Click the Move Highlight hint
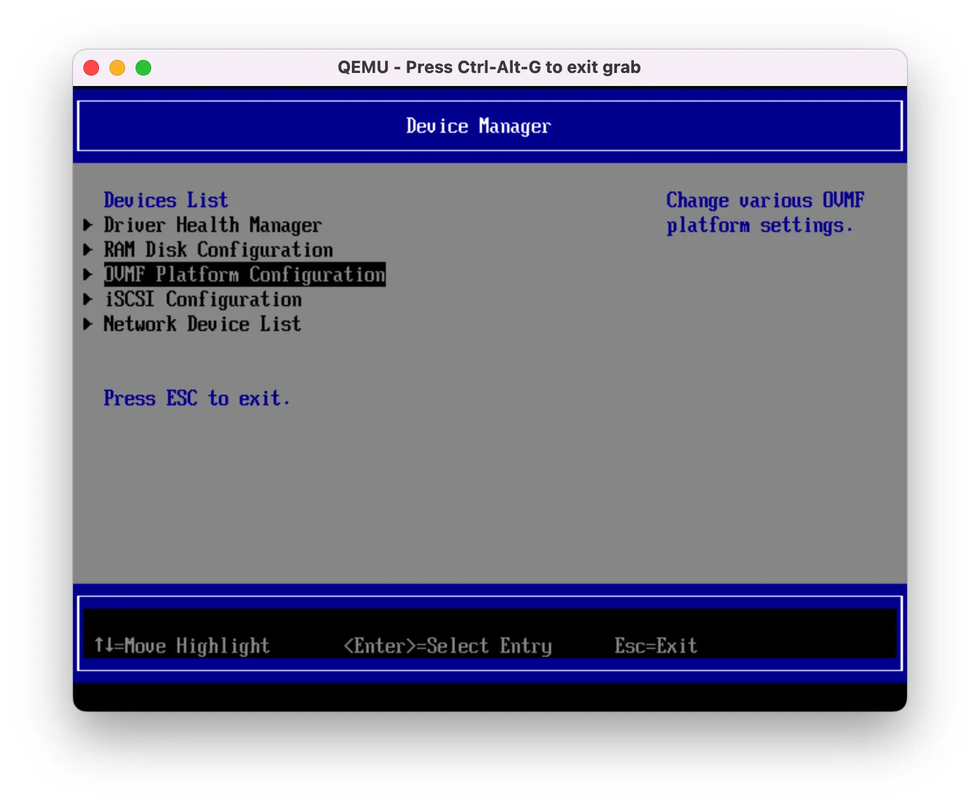 [x=182, y=646]
